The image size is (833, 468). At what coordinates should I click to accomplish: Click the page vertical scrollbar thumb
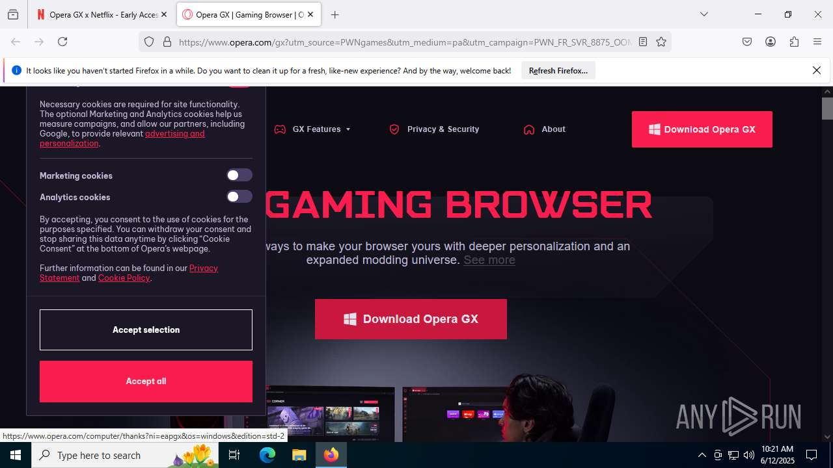click(x=827, y=108)
